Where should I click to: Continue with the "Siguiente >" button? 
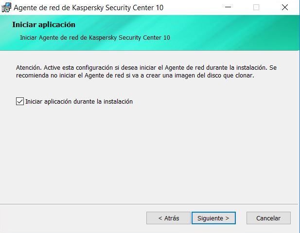pyautogui.click(x=213, y=218)
